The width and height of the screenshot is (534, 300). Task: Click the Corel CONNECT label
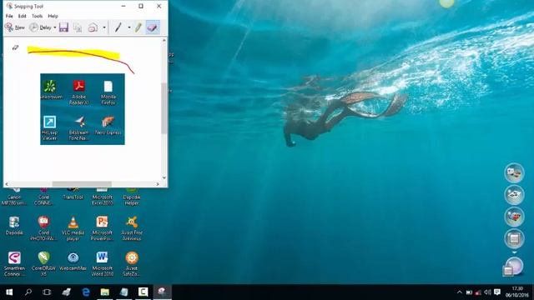[44, 200]
